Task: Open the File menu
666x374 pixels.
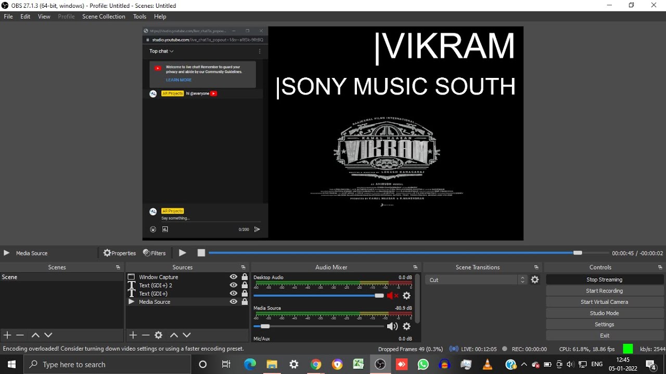Action: coord(8,17)
